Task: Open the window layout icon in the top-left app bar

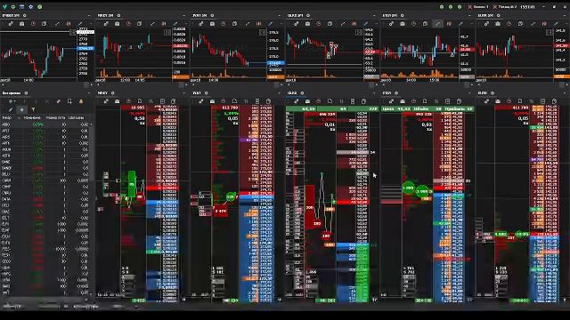Action: pyautogui.click(x=21, y=6)
